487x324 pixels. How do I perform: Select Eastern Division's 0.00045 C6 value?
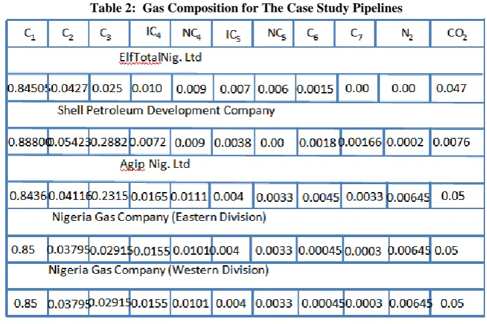(320, 250)
